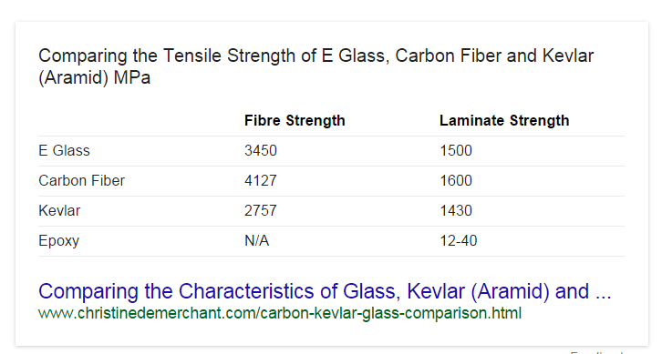Viewport: 662px width, 354px height.
Task: Click the Feedback link below the card
Action: point(596,352)
